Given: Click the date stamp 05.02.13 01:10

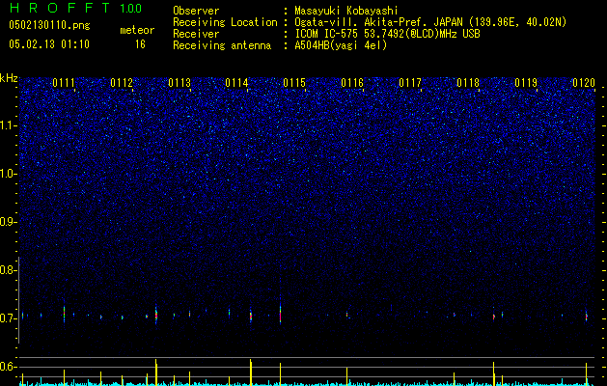Looking at the screenshot, I should [x=49, y=44].
